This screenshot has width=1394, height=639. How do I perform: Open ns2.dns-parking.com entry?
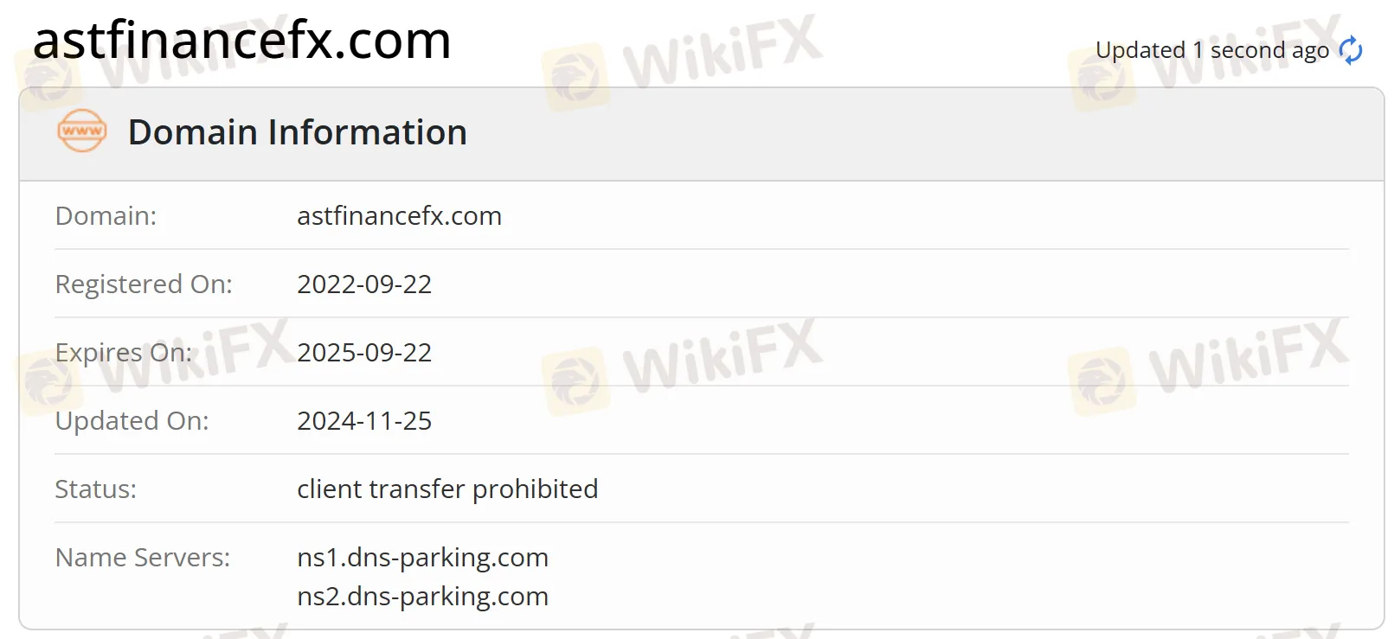pos(422,596)
